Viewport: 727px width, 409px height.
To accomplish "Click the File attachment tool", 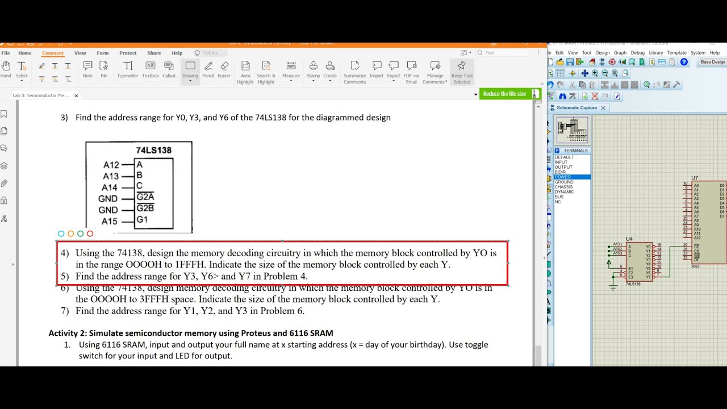I will tap(104, 69).
